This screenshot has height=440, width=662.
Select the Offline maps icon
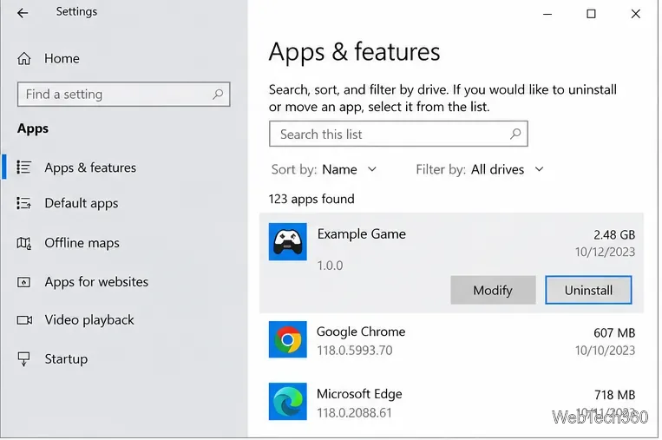click(x=23, y=243)
